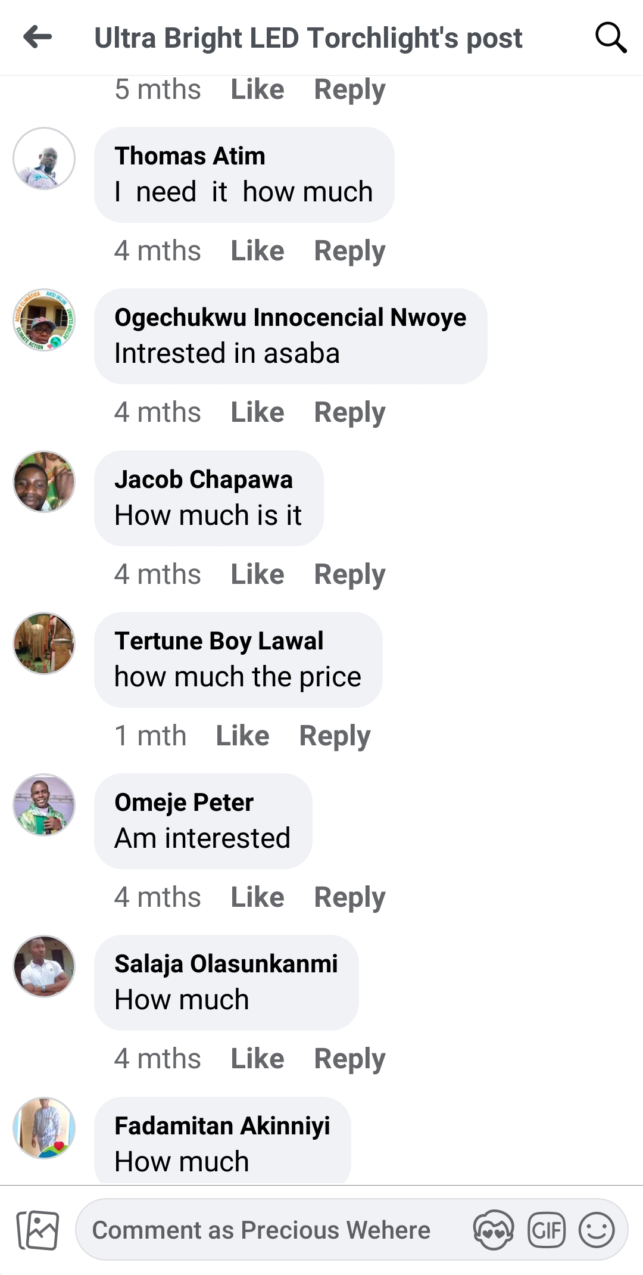The height and width of the screenshot is (1275, 643).
Task: Reply to Ogechukwu Innocencial Nwoye's comment
Action: 349,412
